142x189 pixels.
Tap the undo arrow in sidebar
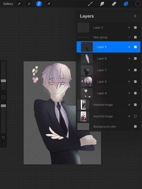click(x=3, y=137)
